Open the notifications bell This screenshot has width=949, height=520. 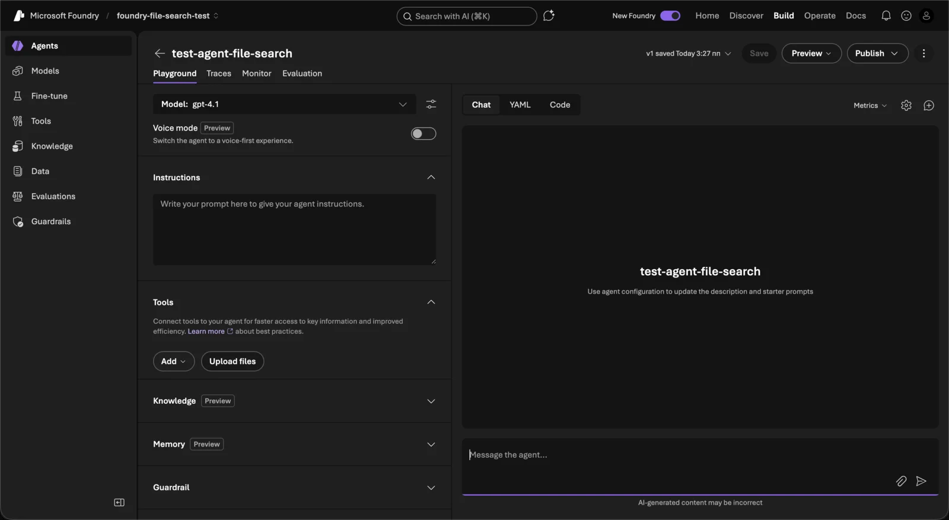tap(886, 16)
